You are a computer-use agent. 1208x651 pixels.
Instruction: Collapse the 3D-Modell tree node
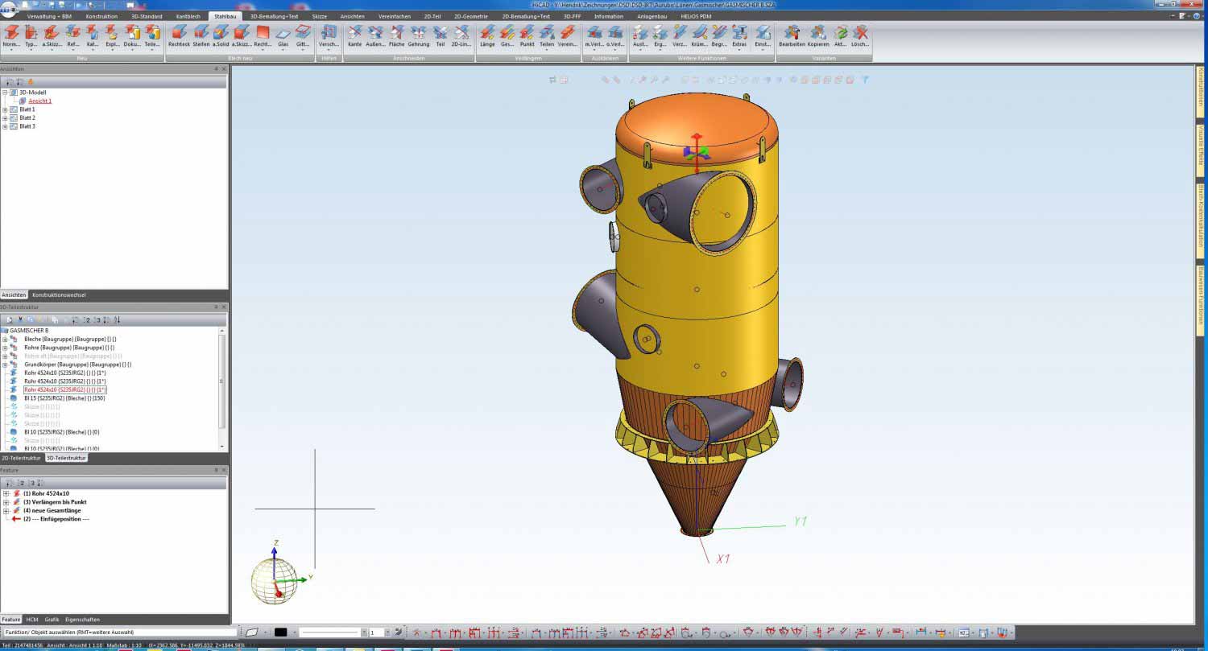click(5, 93)
